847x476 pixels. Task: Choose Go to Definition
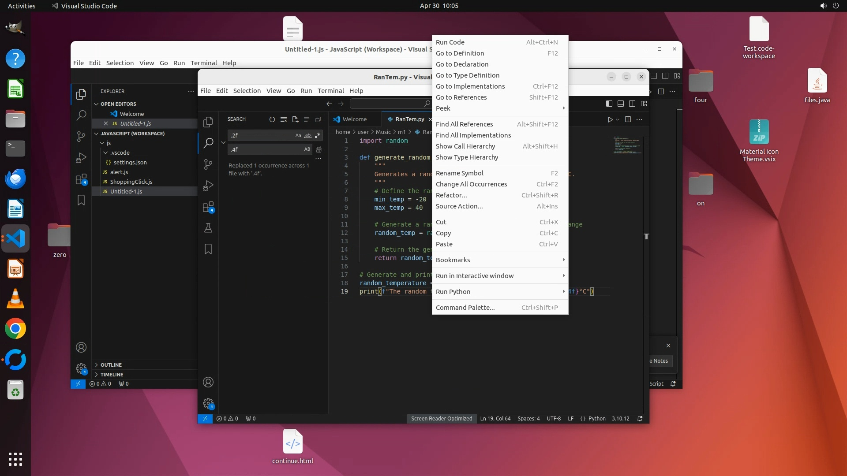[x=460, y=53]
